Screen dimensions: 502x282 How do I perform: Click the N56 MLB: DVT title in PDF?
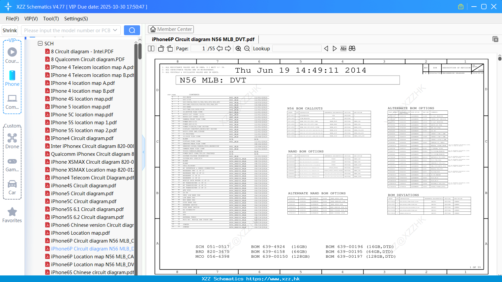pos(213,80)
